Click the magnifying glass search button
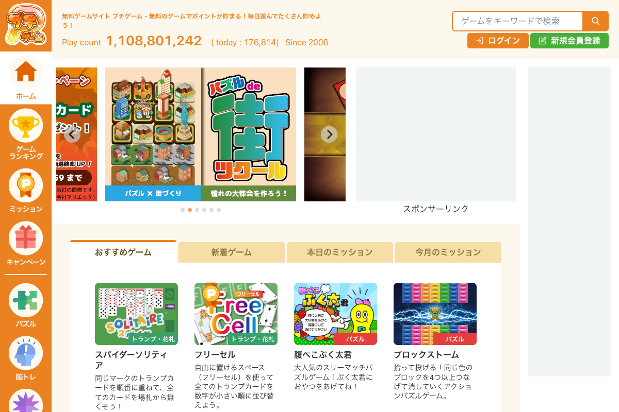The height and width of the screenshot is (412, 619). coord(595,21)
